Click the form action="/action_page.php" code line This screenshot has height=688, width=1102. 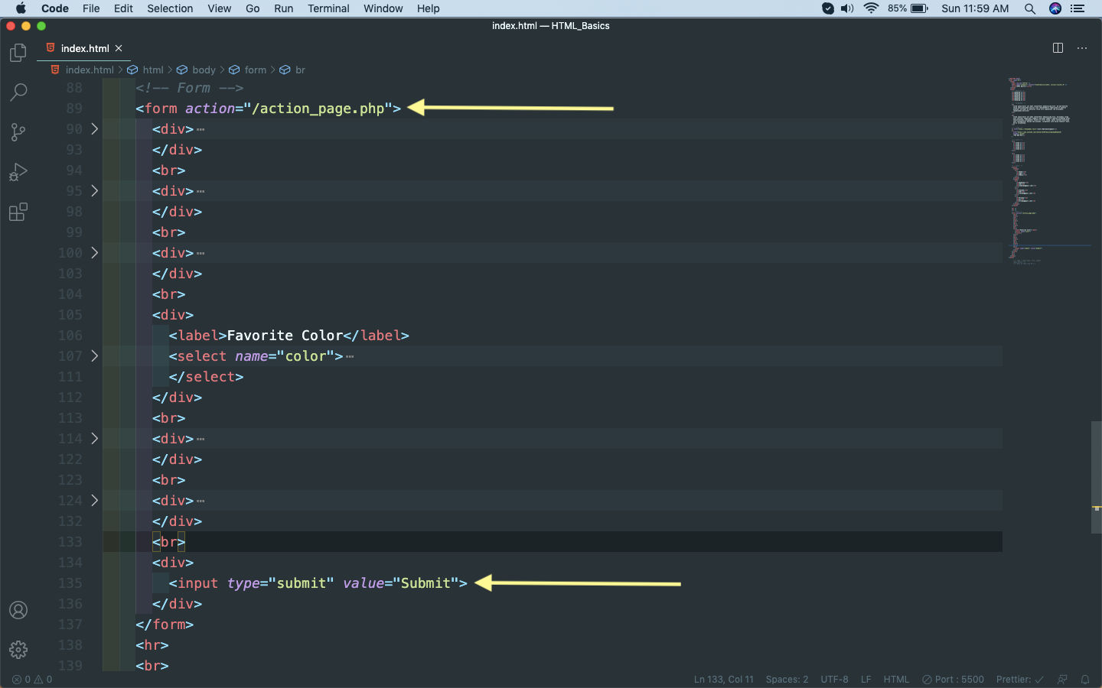pos(268,108)
